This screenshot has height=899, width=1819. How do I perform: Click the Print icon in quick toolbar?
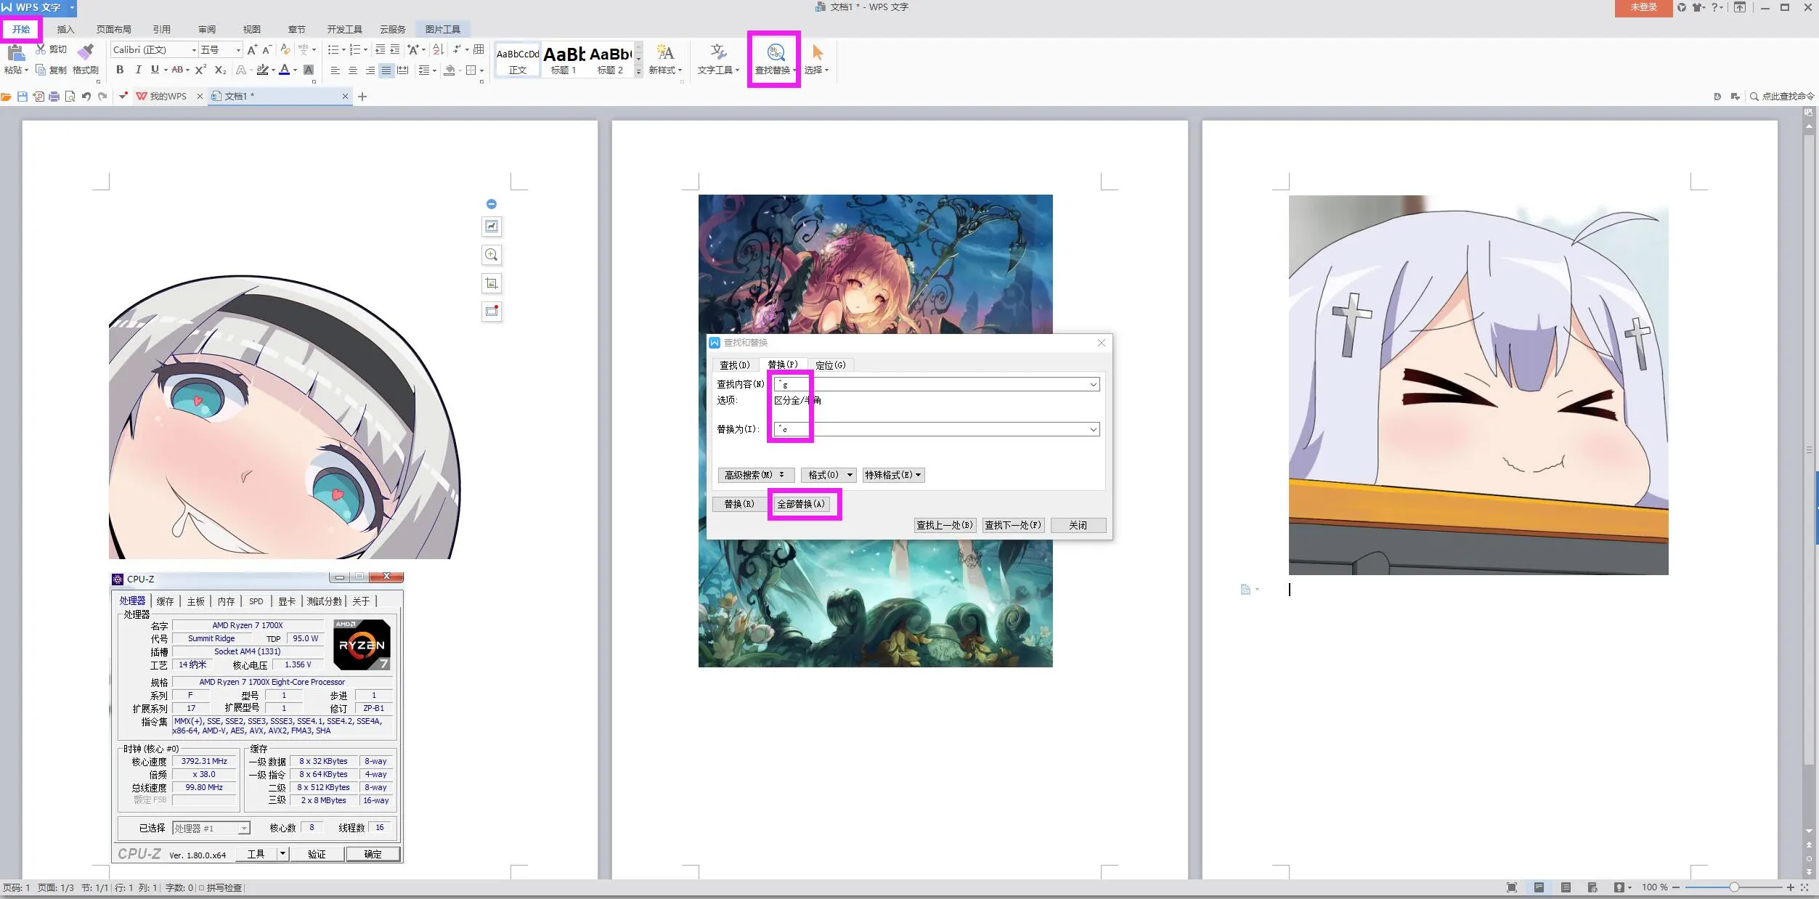tap(54, 97)
